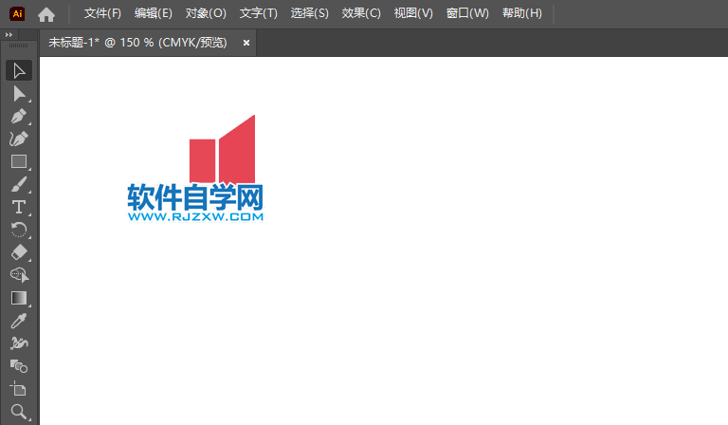Click the Ai application logo

tap(17, 13)
